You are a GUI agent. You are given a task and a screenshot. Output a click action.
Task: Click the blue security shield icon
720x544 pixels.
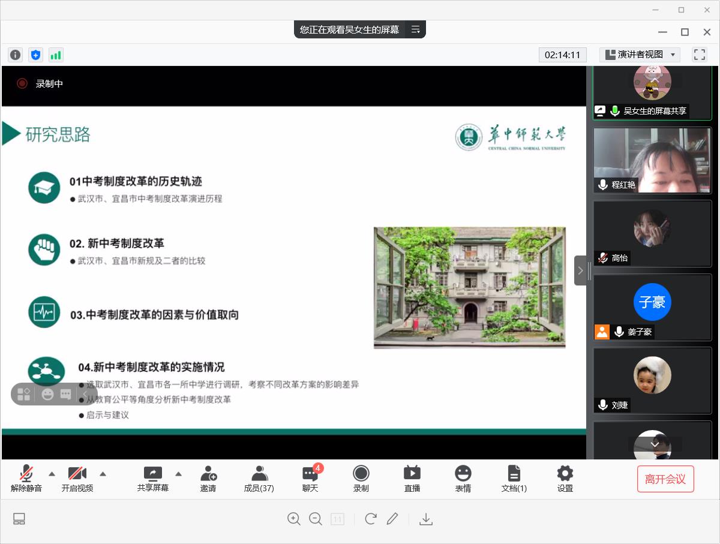[x=35, y=55]
